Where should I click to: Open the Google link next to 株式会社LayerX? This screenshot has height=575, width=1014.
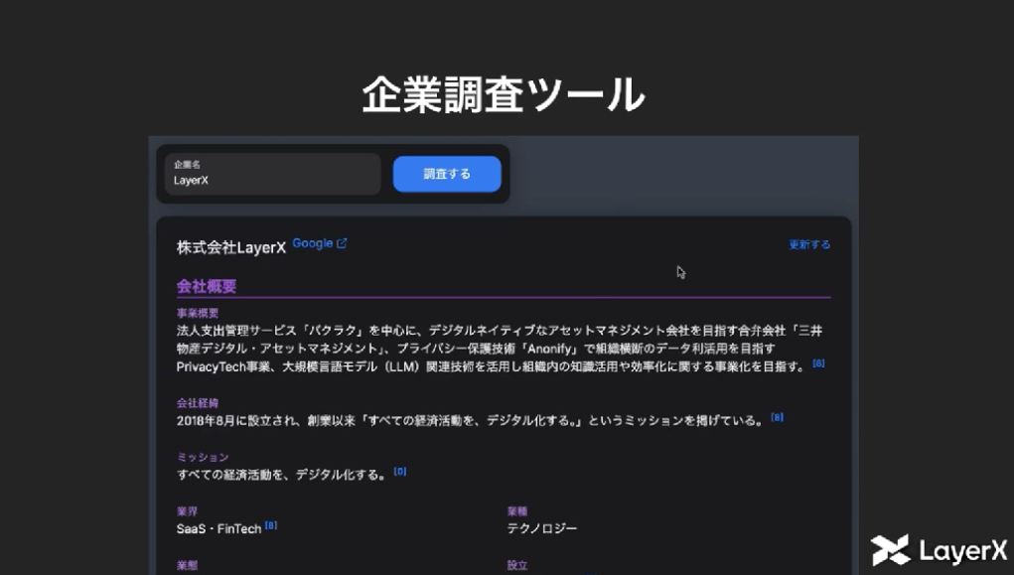pyautogui.click(x=313, y=243)
